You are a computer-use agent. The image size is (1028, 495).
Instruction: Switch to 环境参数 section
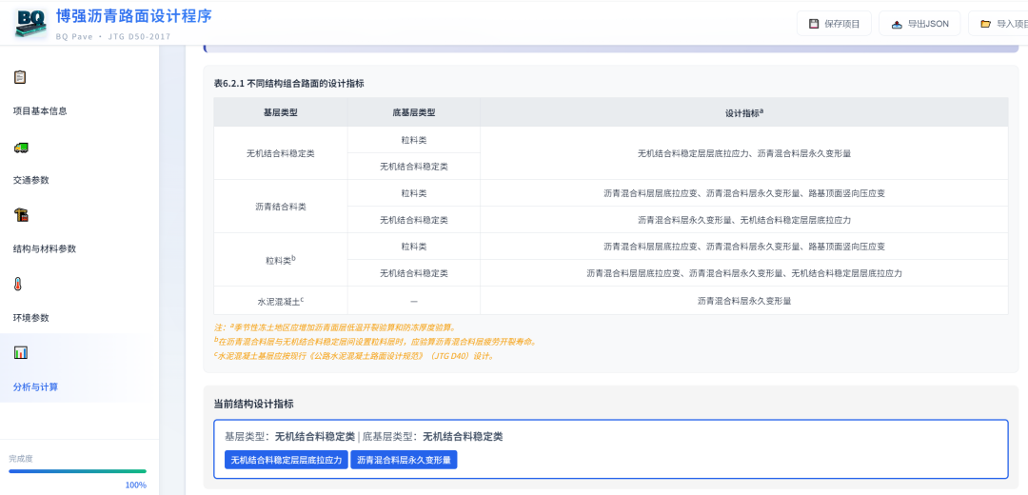(x=30, y=317)
